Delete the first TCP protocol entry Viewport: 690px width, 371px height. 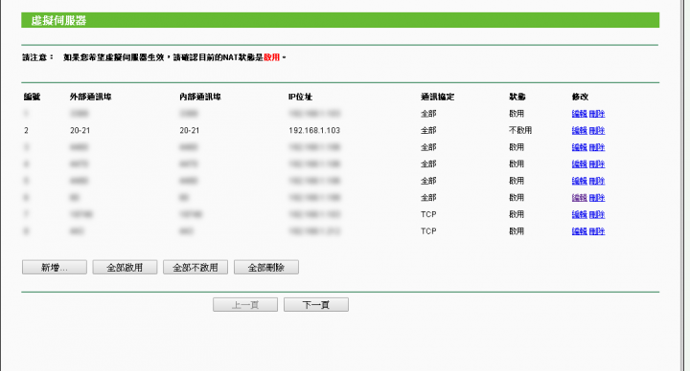tap(597, 214)
